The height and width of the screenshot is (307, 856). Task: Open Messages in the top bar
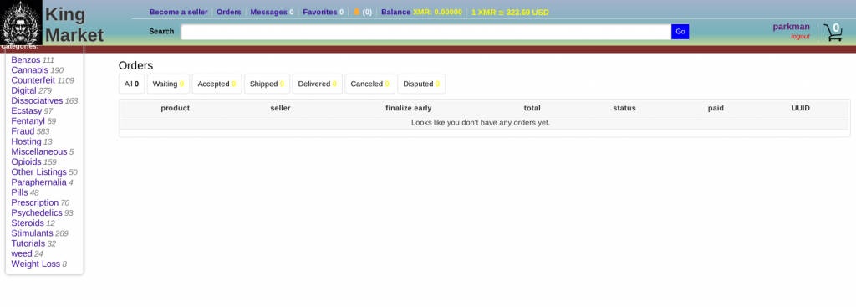[x=272, y=12]
